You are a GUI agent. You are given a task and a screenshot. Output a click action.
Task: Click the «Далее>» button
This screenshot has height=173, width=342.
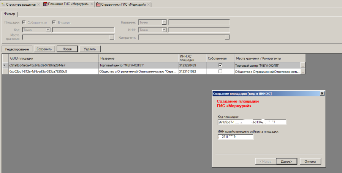coord(287,162)
